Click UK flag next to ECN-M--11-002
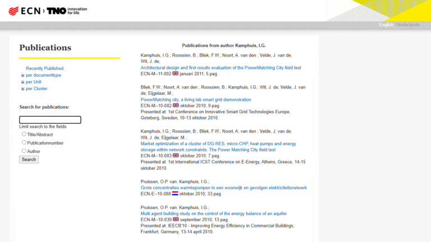The image size is (431, 242). pyautogui.click(x=175, y=73)
